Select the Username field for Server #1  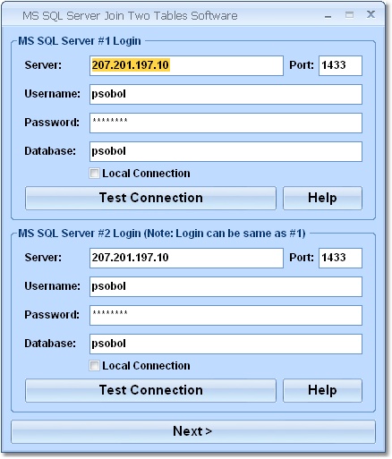tap(226, 94)
